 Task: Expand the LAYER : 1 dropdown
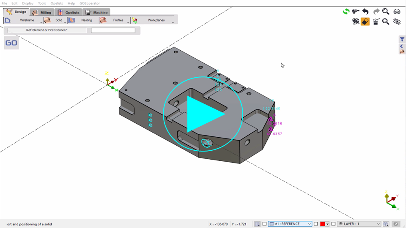pos(359,224)
